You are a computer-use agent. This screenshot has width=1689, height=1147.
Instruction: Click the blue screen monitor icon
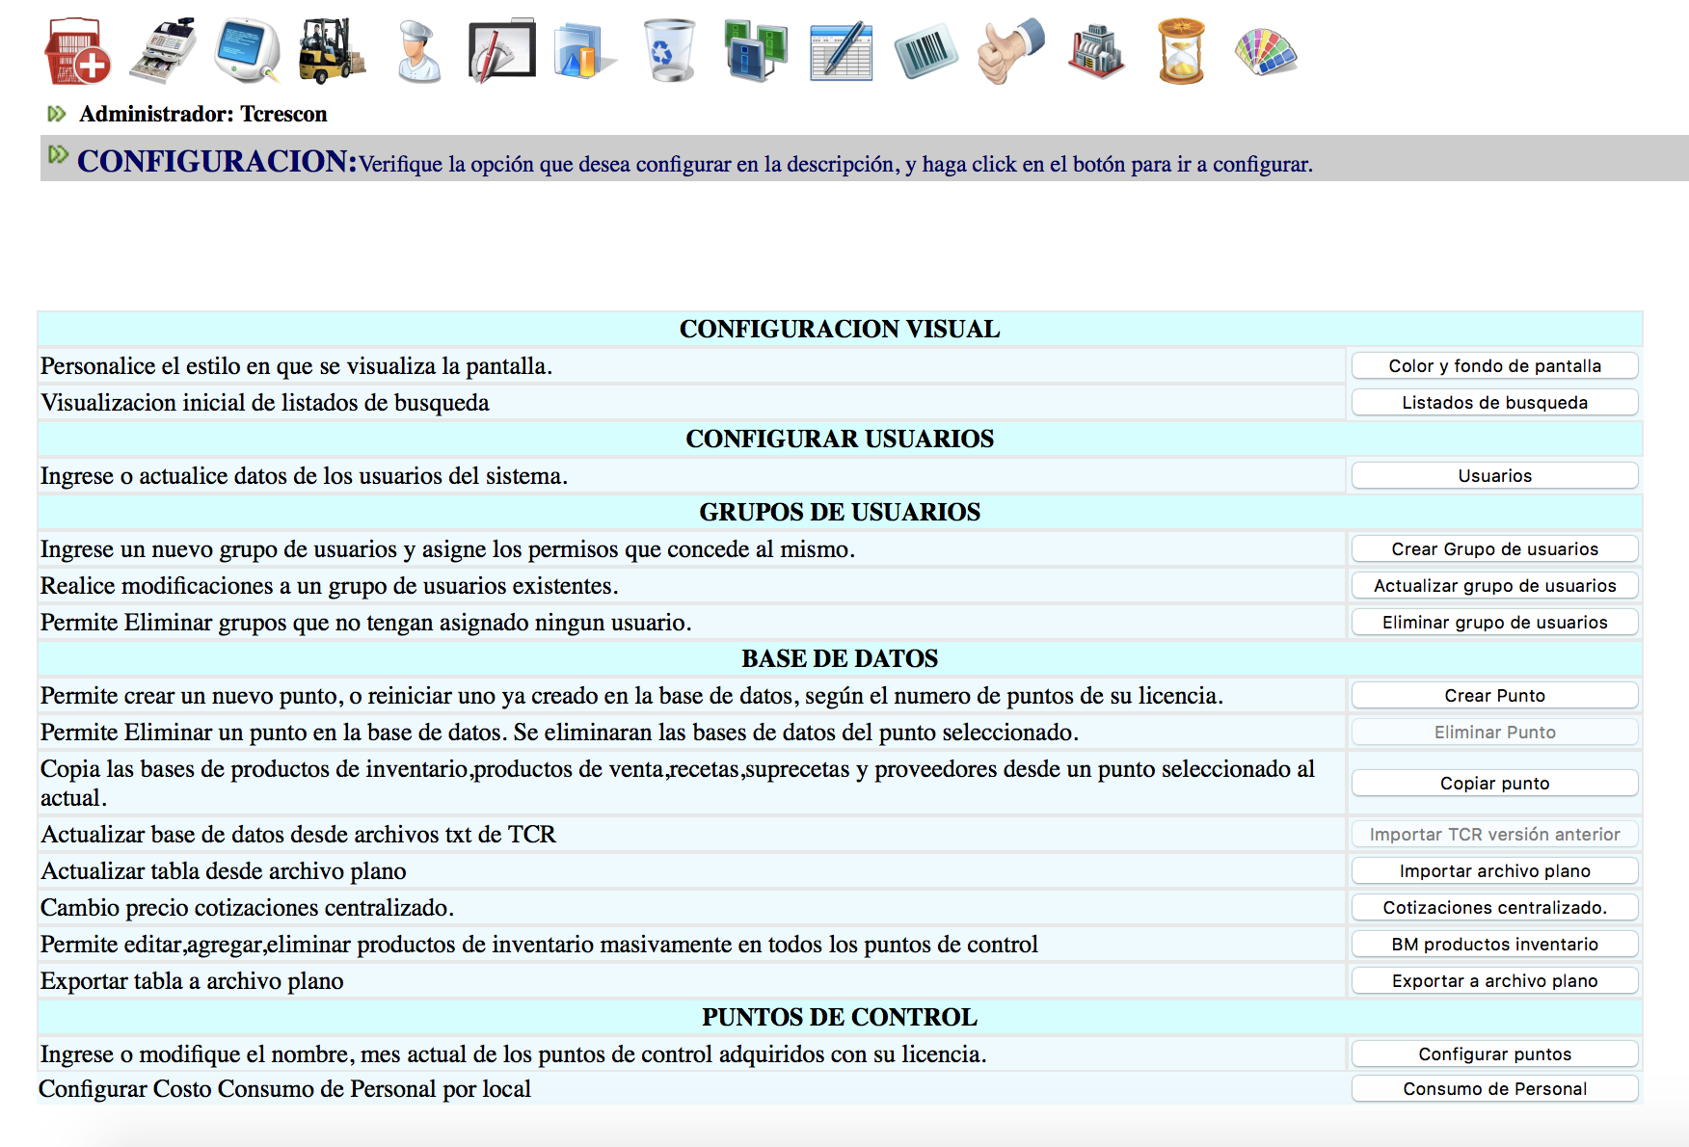coord(247,51)
